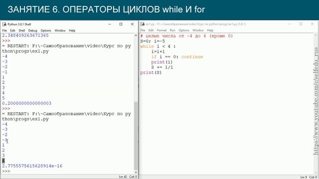Click the continue keyword in editor

(x=192, y=57)
